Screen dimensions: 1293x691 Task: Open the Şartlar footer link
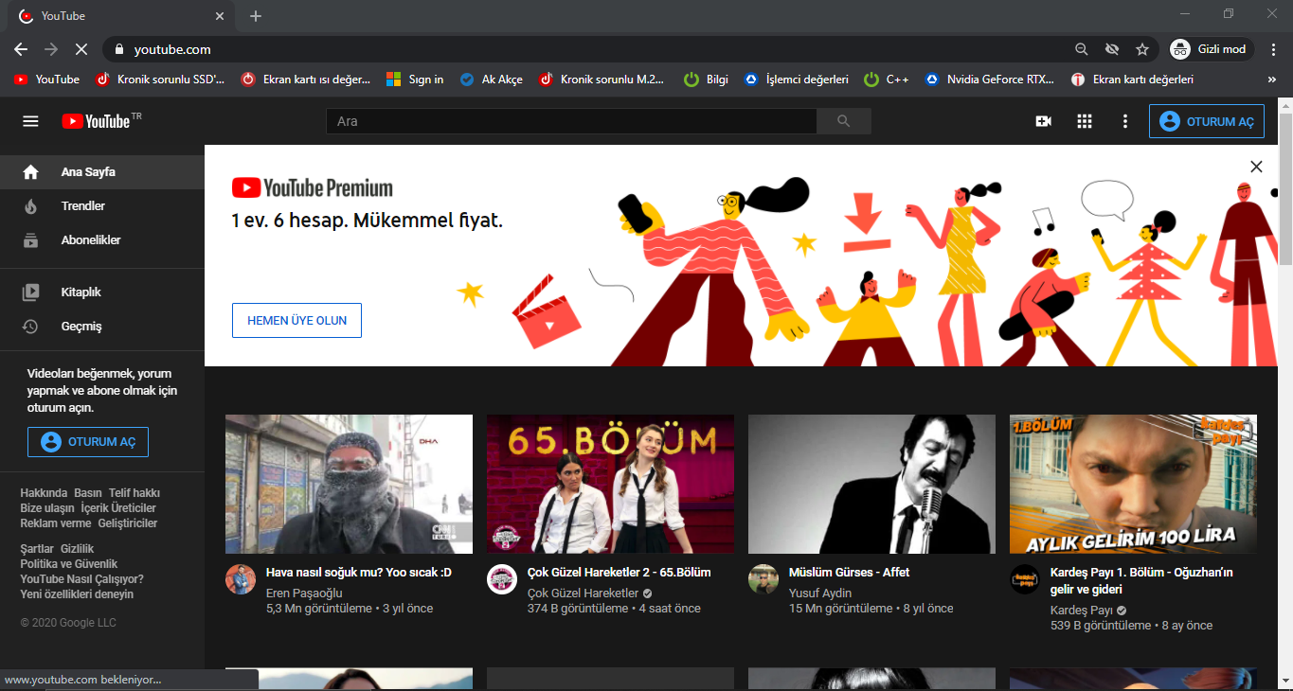[x=37, y=549]
